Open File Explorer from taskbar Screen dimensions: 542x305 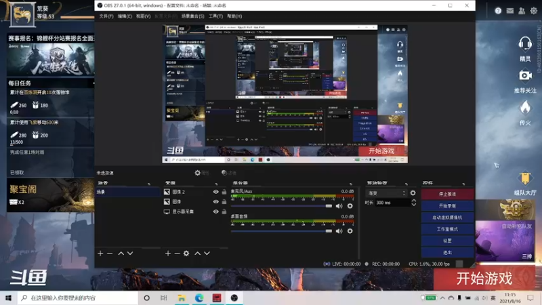pyautogui.click(x=182, y=298)
